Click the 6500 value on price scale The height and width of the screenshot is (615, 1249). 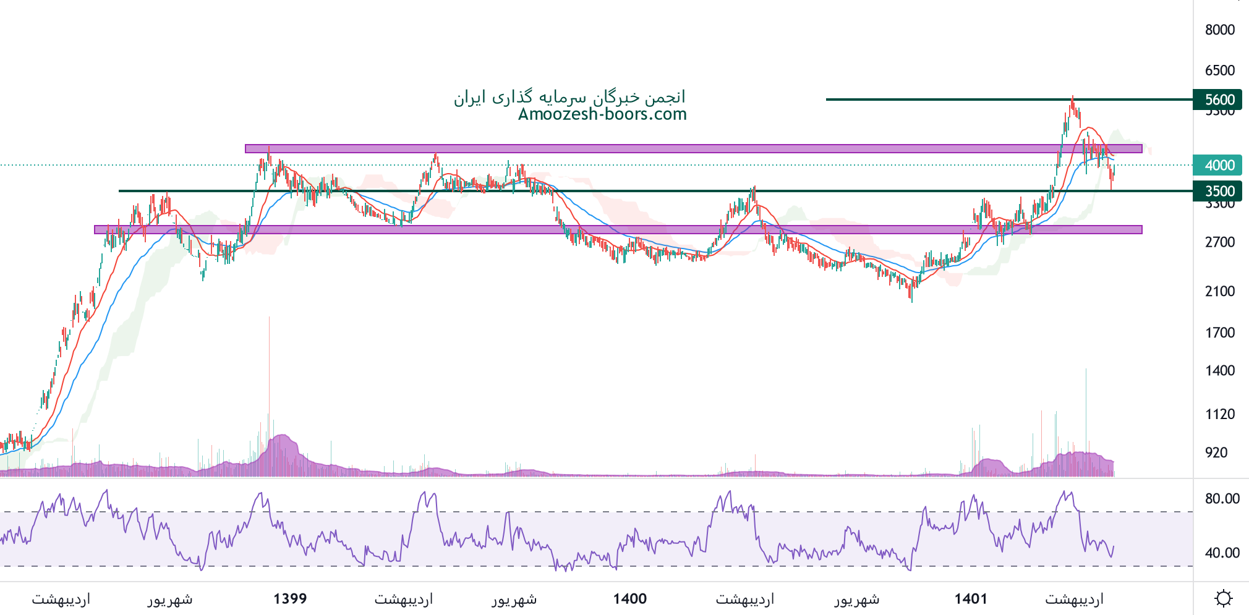[1219, 70]
